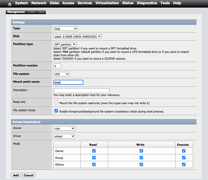Open the Tools menu in top bar
Viewport: 208px width, 180px height.
pos(165,3)
